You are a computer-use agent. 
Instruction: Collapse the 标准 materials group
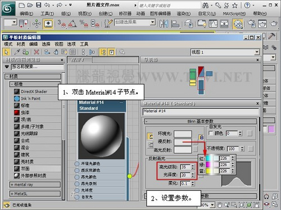[x=35, y=84]
